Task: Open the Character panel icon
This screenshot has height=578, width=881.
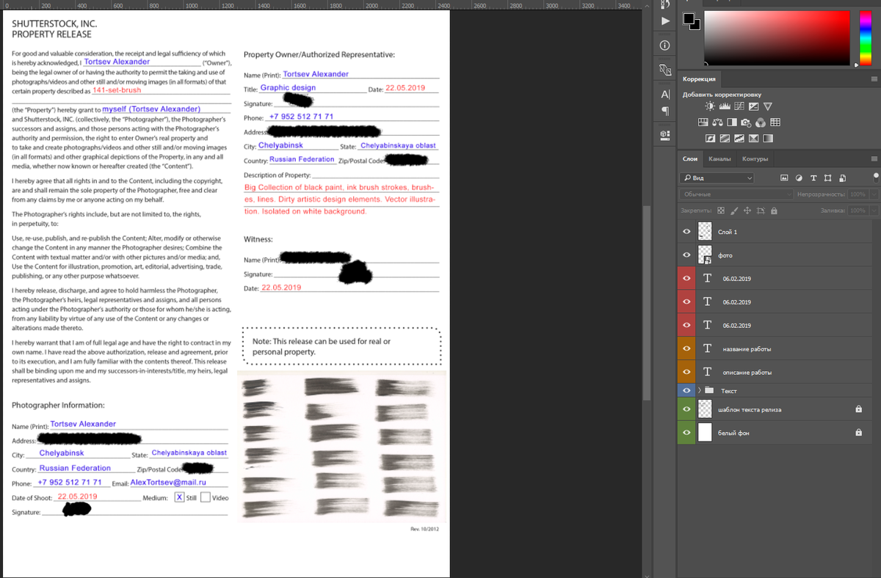Action: pyautogui.click(x=665, y=95)
